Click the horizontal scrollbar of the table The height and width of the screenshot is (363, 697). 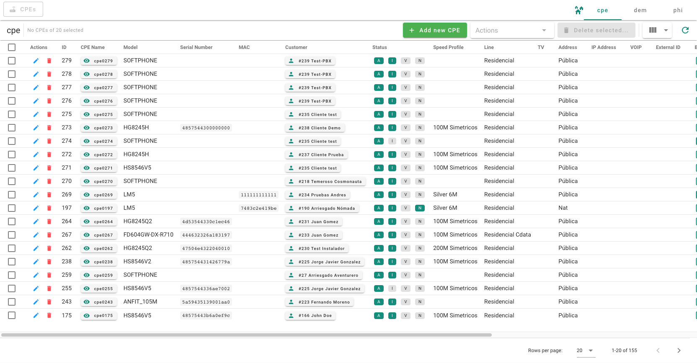coord(246,335)
